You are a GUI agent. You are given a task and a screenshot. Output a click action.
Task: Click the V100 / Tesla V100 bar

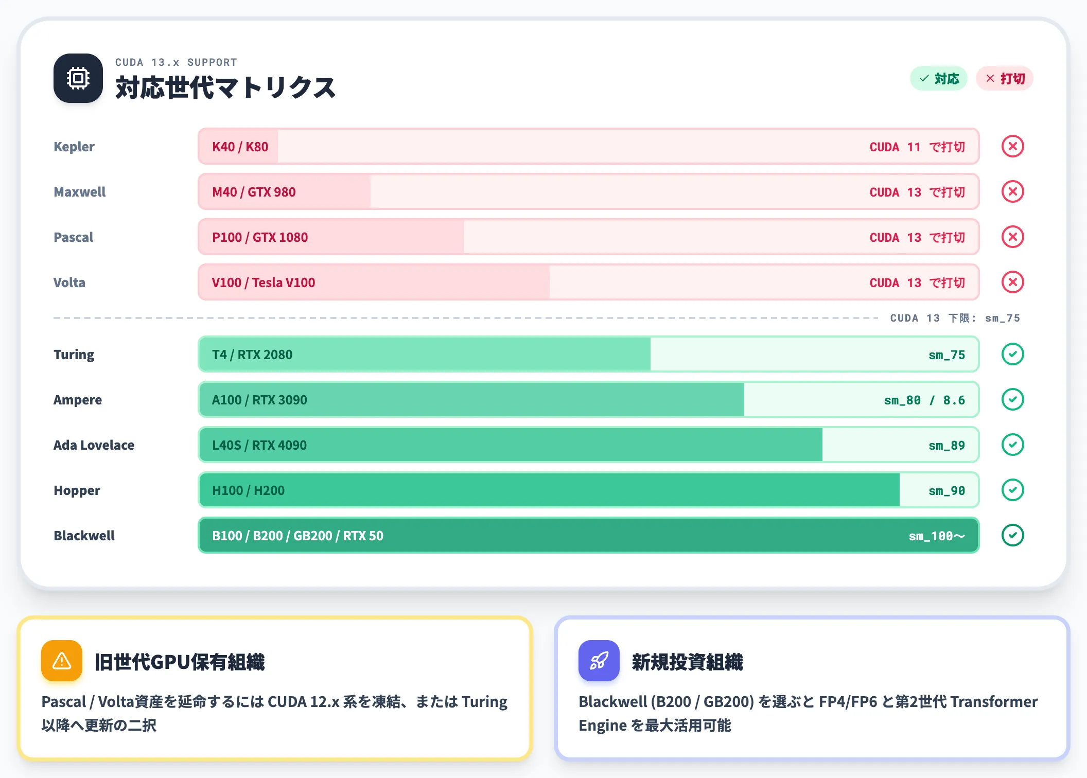click(x=375, y=282)
